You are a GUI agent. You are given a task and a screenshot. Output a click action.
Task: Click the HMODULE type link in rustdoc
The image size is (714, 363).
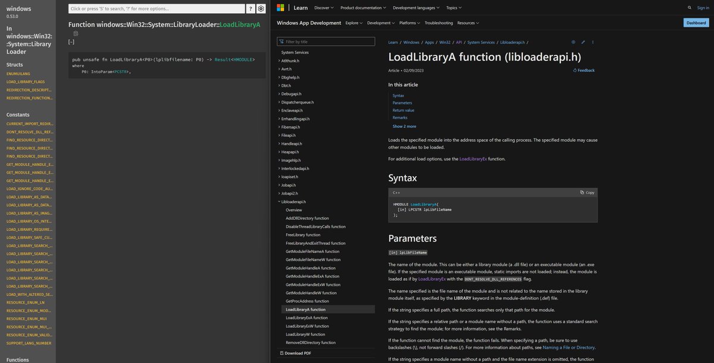(x=243, y=60)
